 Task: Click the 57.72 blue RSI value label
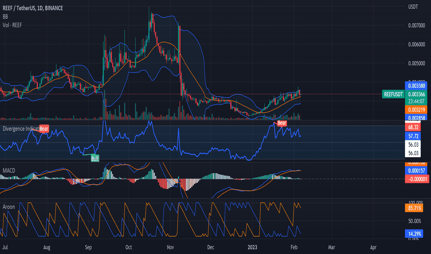click(x=413, y=136)
